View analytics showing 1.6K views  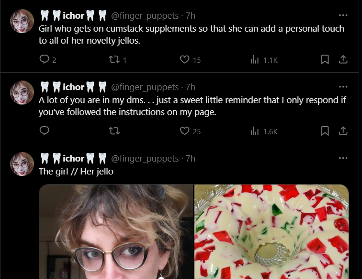255,131
